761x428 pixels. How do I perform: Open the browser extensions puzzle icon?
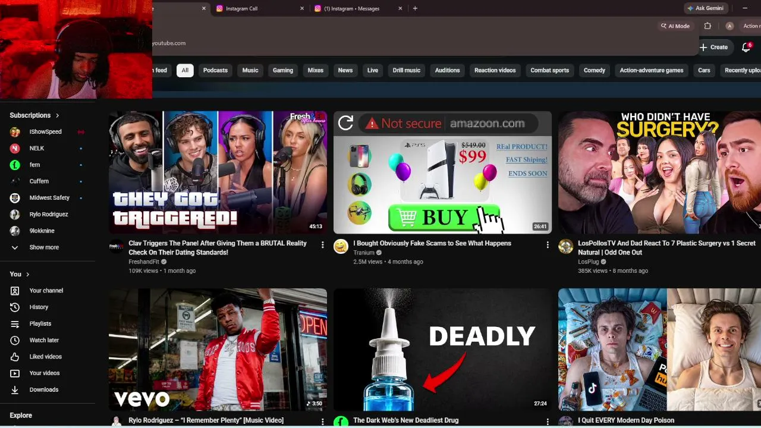[x=707, y=26]
